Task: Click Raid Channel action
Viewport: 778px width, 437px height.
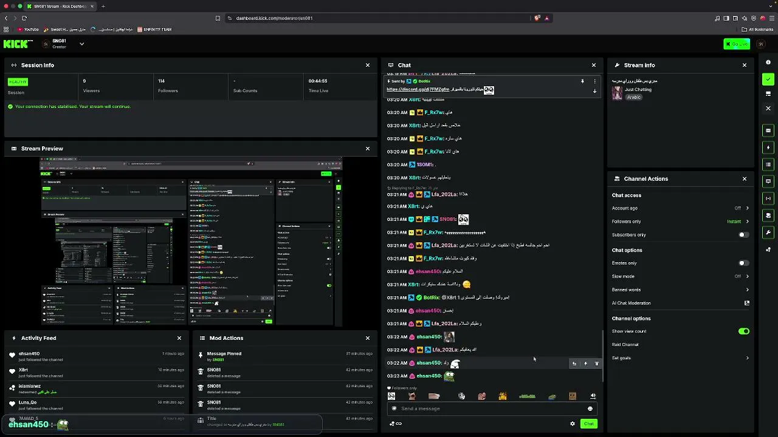Action: pyautogui.click(x=625, y=345)
